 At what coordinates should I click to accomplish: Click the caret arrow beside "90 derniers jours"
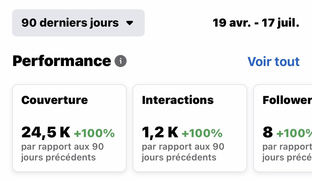click(130, 23)
